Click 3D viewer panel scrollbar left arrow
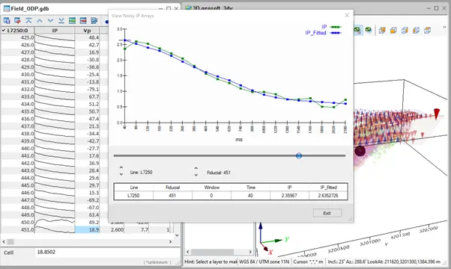Screen dimensions: 451x269 point(188,252)
